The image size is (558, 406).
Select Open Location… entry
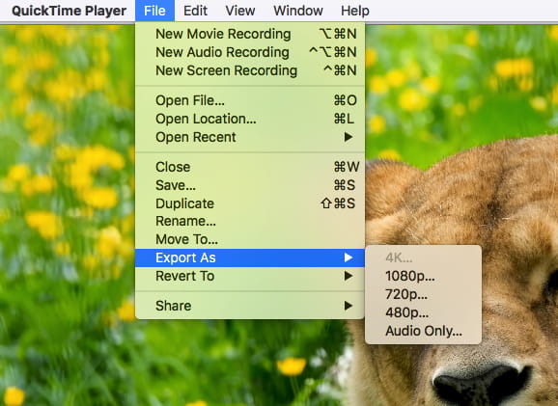pyautogui.click(x=250, y=119)
